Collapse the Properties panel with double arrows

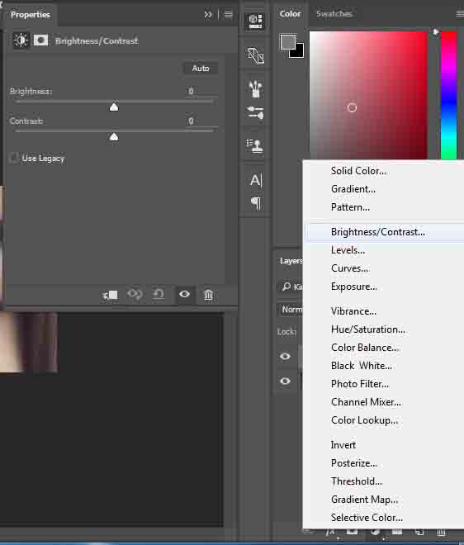click(208, 14)
